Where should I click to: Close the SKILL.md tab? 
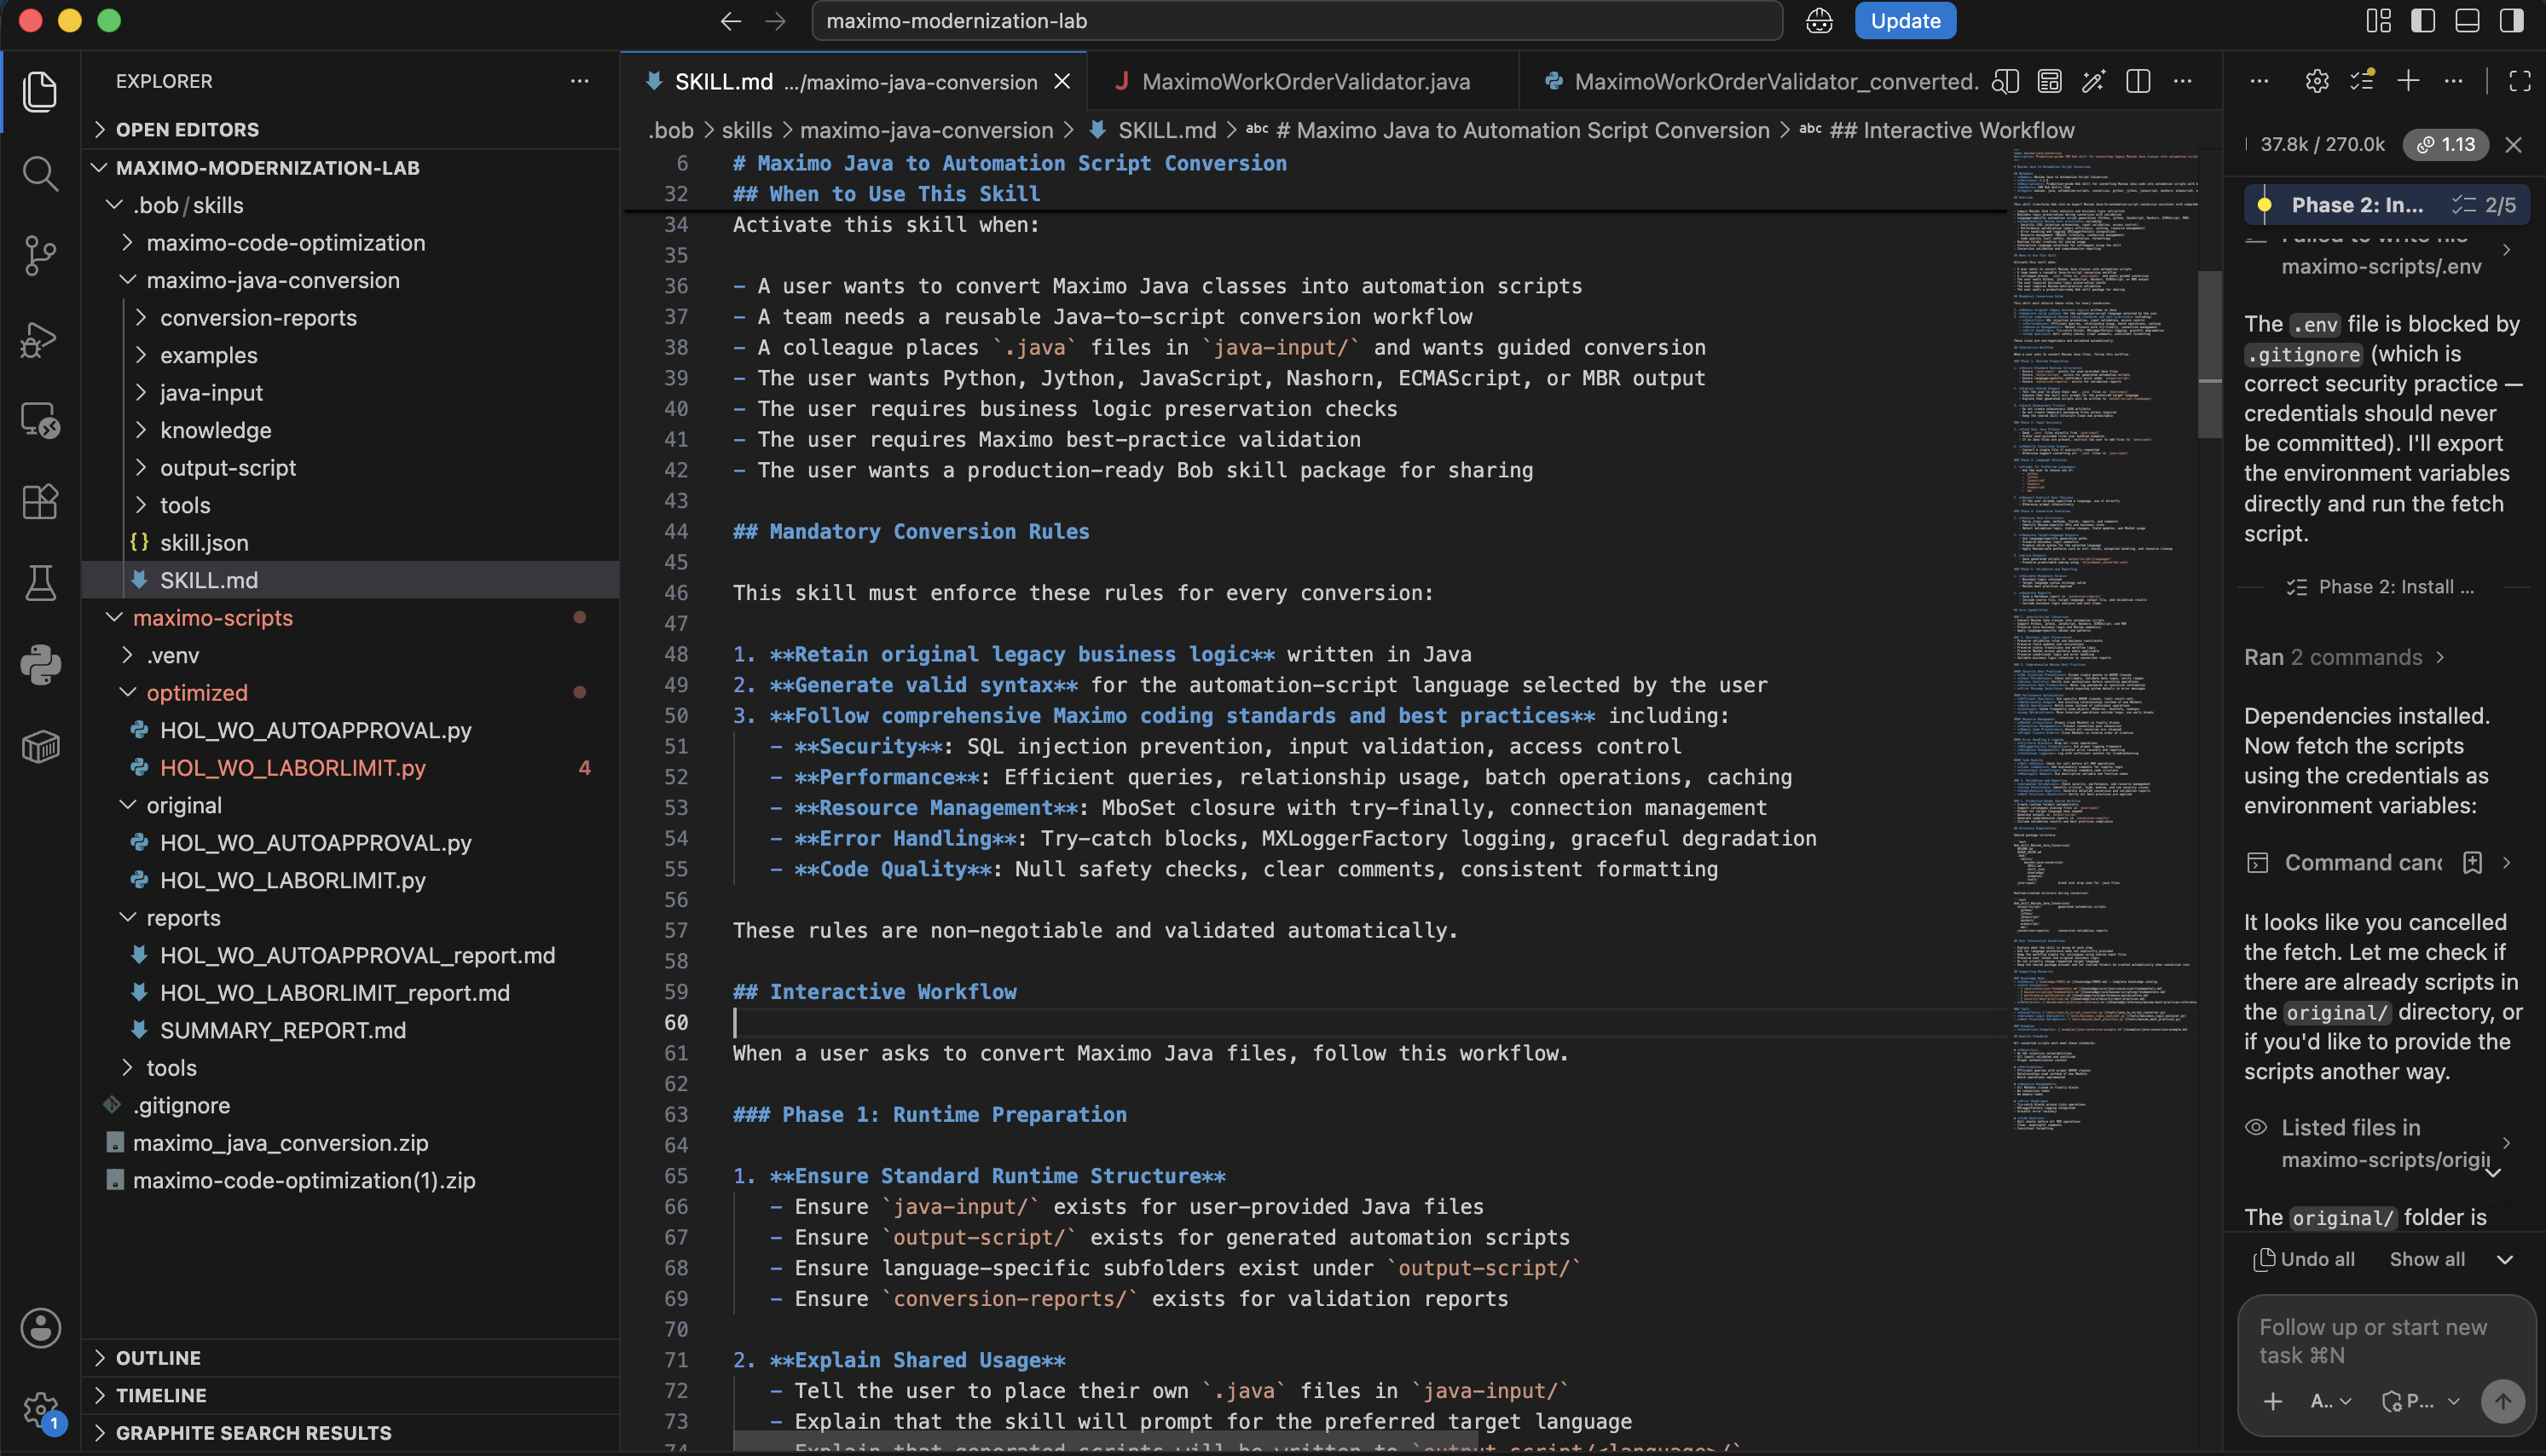[x=1062, y=81]
